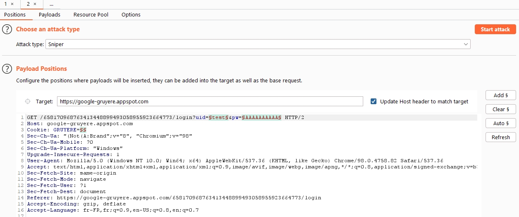The image size is (519, 217).
Task: Select attack tab 1
Action: click(6, 4)
